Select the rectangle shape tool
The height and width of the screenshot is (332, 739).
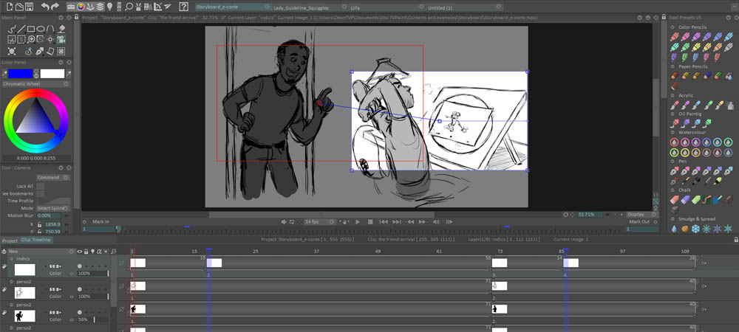click(x=31, y=30)
